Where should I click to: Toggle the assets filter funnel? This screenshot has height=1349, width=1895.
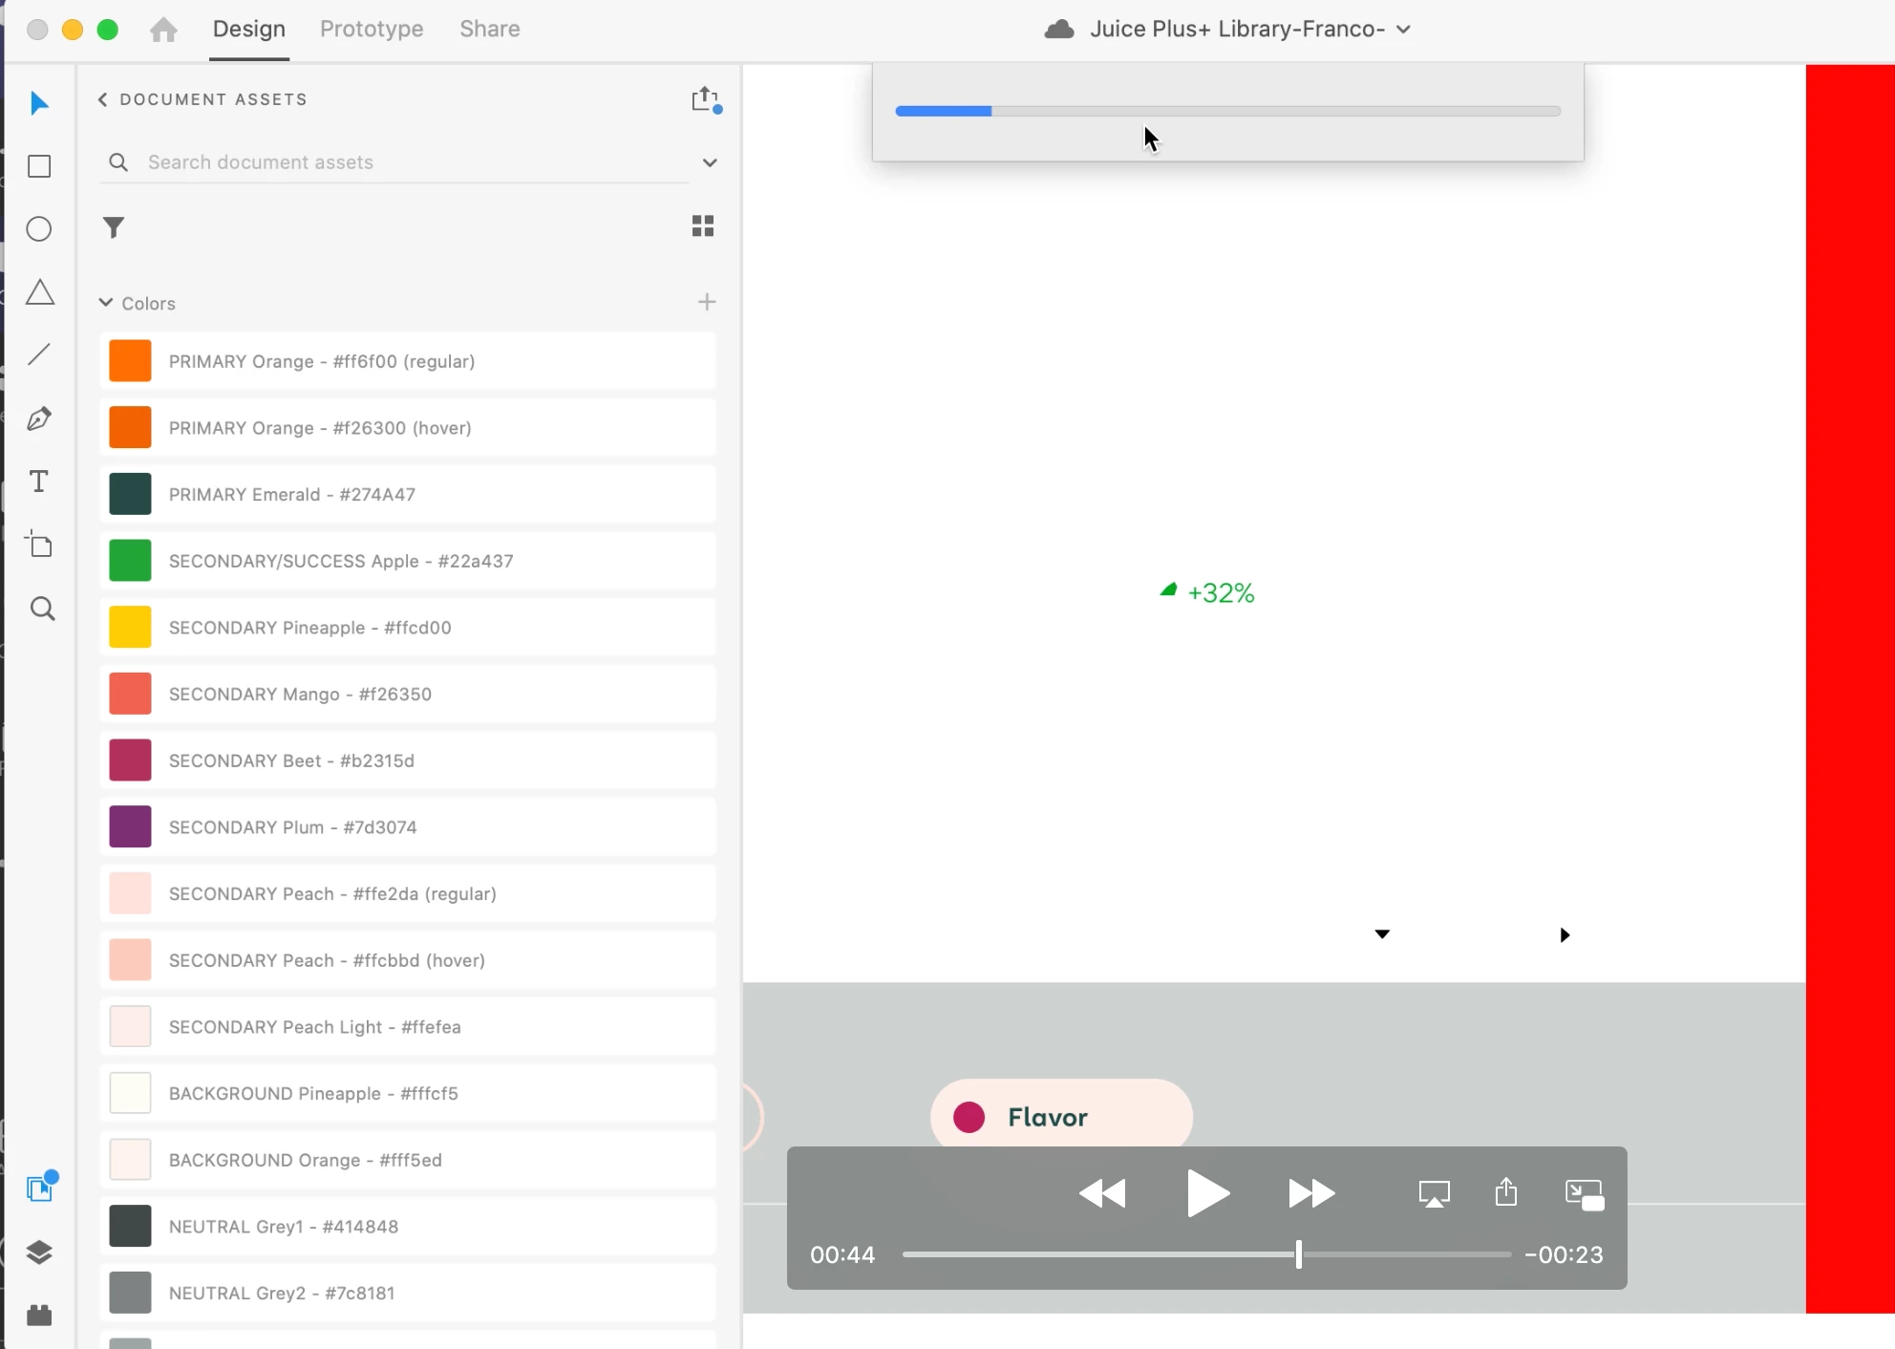pos(114,227)
